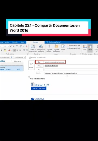Open the highlight color dropdown arrow
98x141 pixels.
point(7,50)
